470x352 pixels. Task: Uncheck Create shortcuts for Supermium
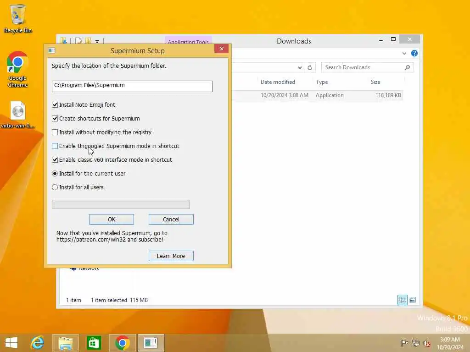(55, 119)
